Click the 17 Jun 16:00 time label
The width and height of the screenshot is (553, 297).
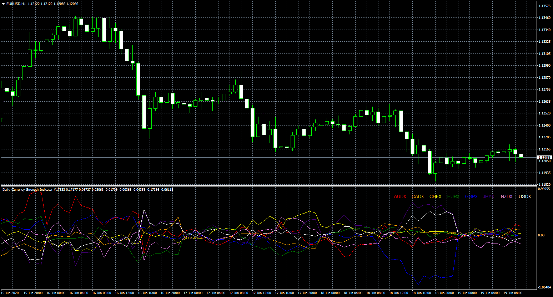click(285, 293)
